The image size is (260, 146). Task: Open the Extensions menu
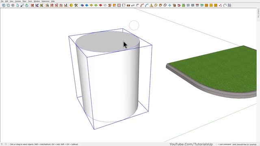(x=45, y=1)
